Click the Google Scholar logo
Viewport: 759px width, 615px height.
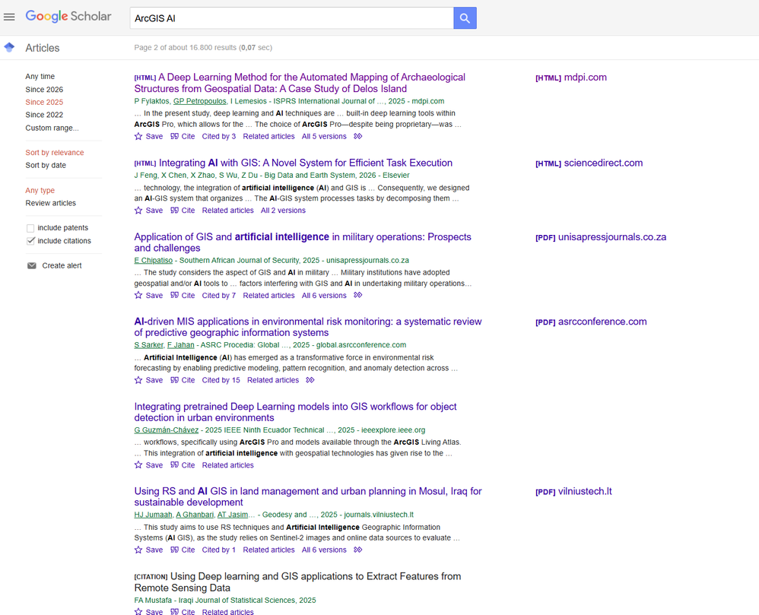click(68, 17)
